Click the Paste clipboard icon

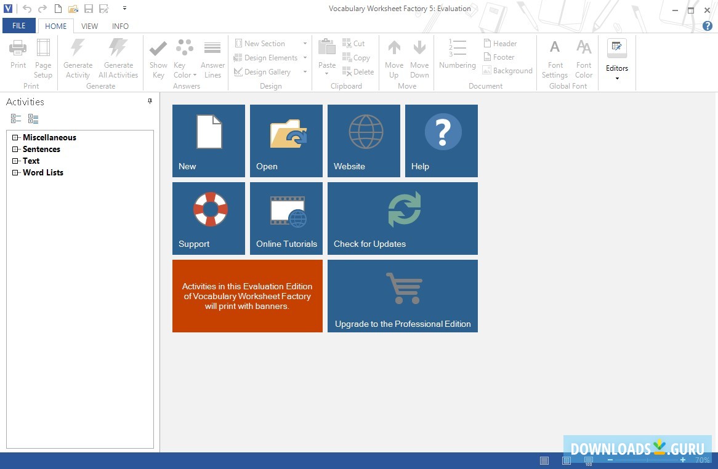(x=326, y=47)
